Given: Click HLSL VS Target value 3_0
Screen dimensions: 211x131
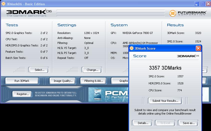Looking at the screenshot, I should tap(86, 48).
